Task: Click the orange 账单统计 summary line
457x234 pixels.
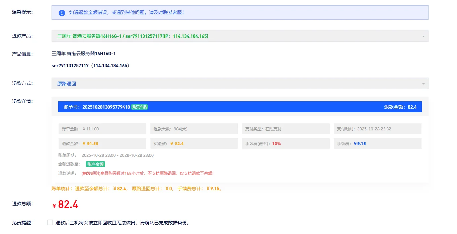Action: pos(137,189)
